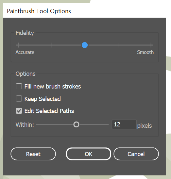Click the Fidelity tick just right of the handle
Screen dimensions: 171x179
[x=118, y=45]
